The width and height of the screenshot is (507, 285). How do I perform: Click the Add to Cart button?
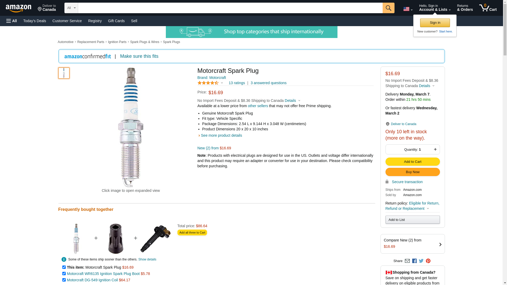pos(412,162)
